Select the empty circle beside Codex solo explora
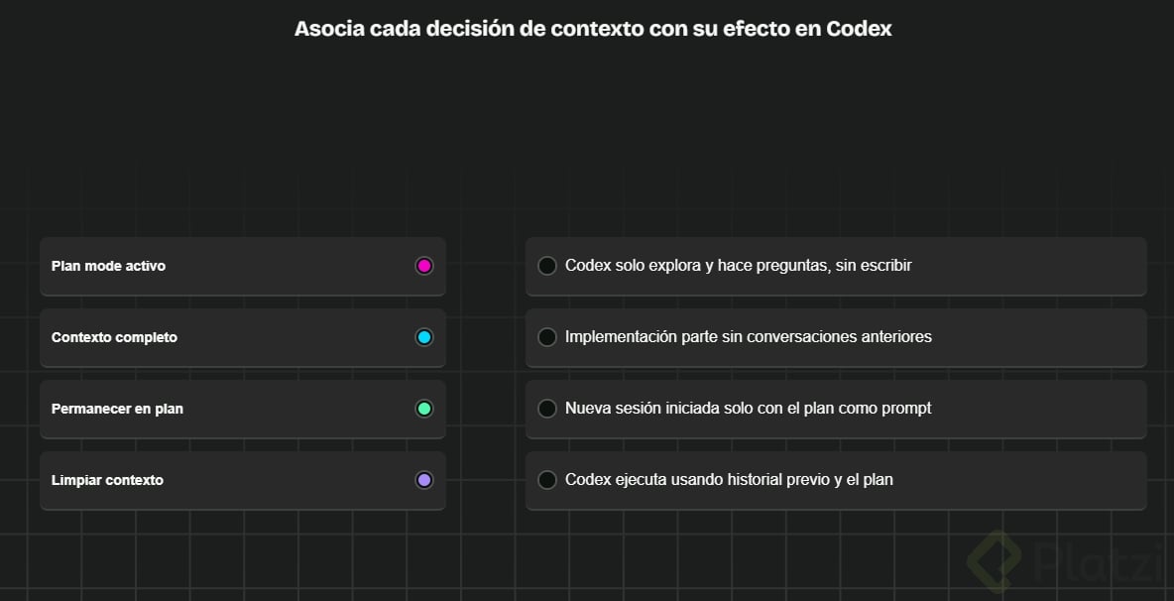The height and width of the screenshot is (601, 1174). click(547, 266)
